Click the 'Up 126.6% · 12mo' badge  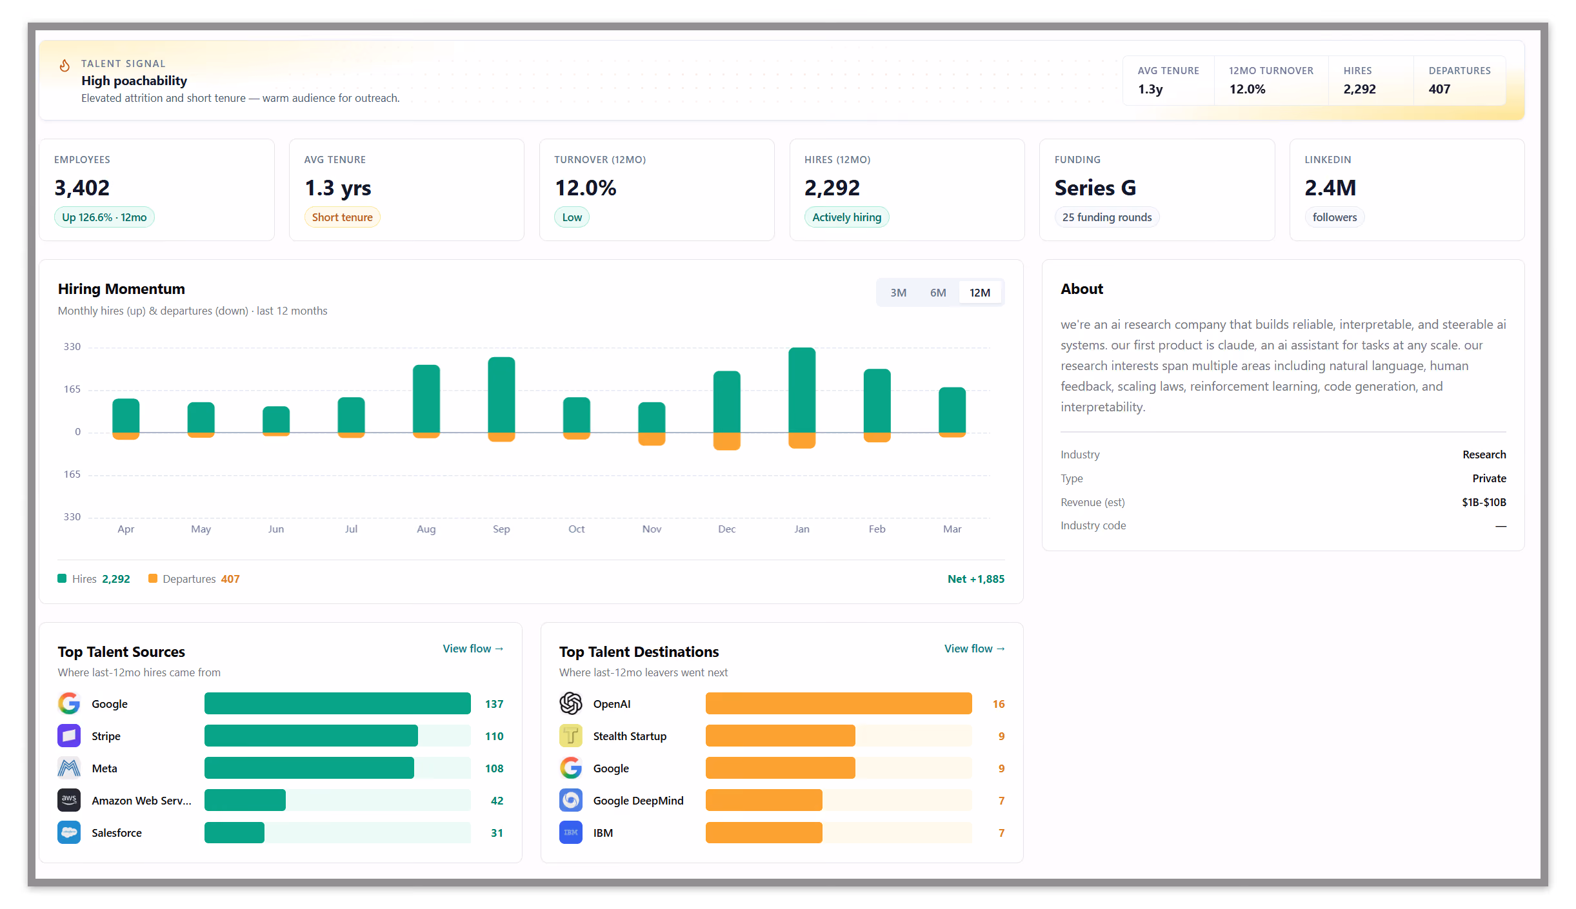(105, 217)
